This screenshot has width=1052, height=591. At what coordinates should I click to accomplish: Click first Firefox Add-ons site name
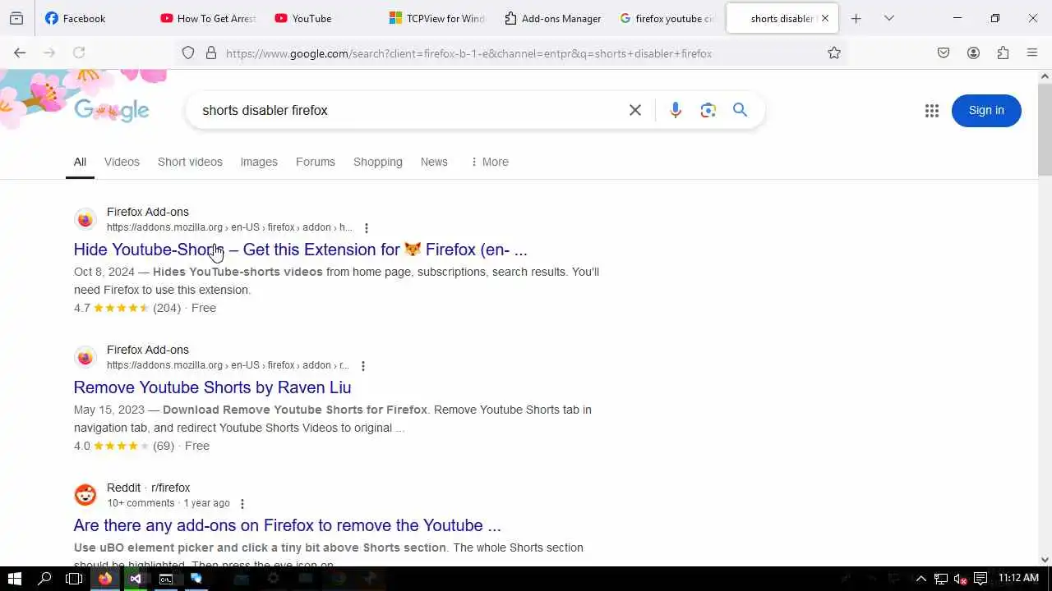click(x=148, y=212)
